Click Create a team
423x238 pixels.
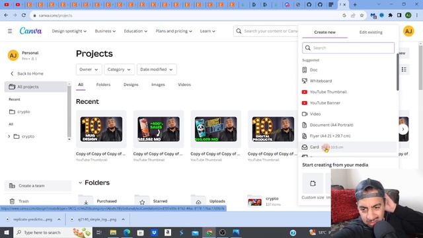(x=38, y=186)
